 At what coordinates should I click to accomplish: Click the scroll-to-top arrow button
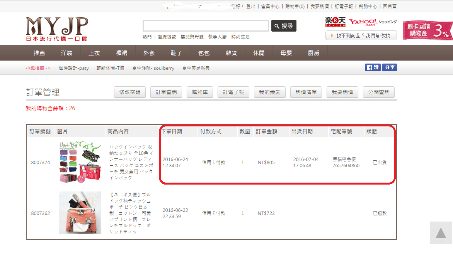click(x=441, y=233)
